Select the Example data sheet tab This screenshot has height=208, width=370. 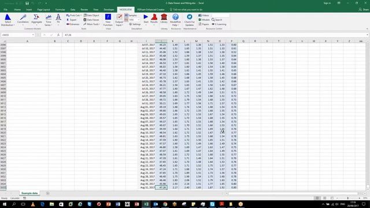pyautogui.click(x=29, y=194)
